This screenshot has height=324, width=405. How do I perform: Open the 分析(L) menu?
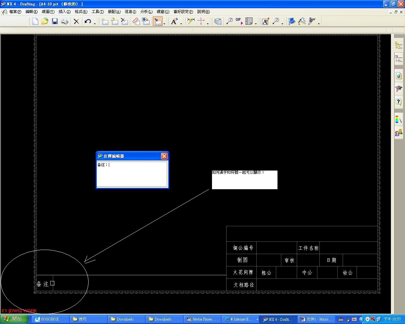point(146,12)
